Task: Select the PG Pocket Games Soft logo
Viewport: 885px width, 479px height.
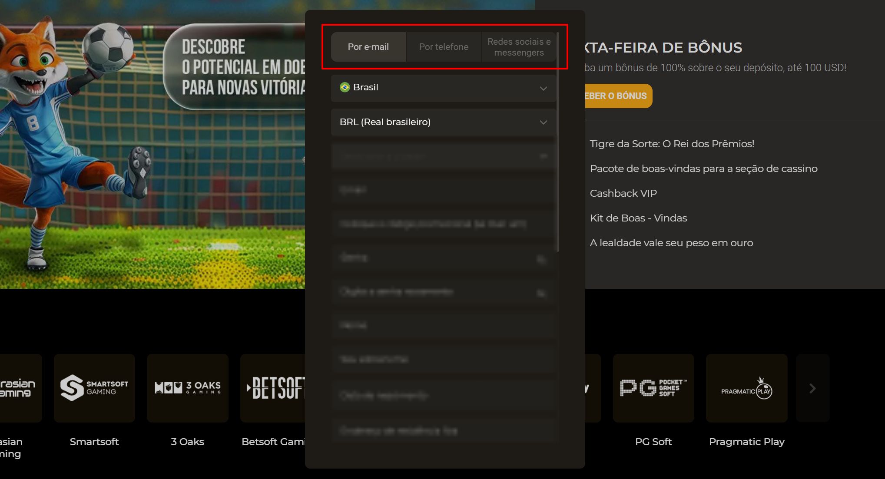Action: click(653, 388)
